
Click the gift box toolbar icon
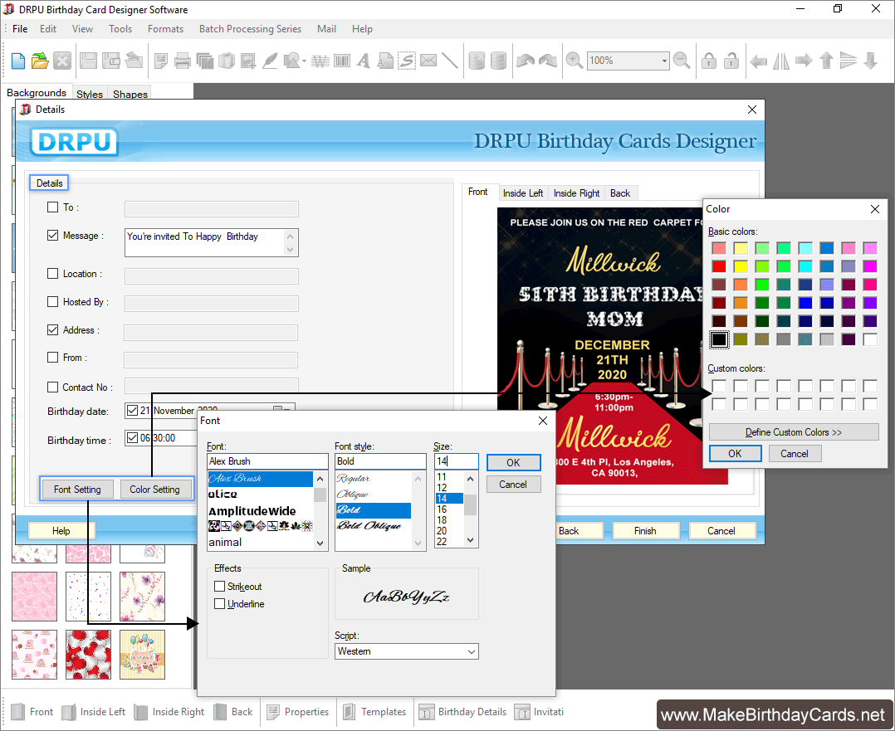coord(227,61)
